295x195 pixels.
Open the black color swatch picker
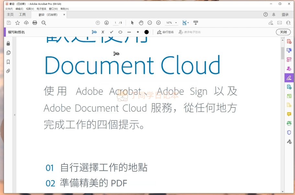coord(146,32)
